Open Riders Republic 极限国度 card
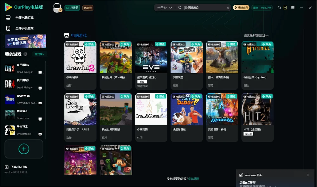Viewport: 317px width, 187px height. coord(187,65)
